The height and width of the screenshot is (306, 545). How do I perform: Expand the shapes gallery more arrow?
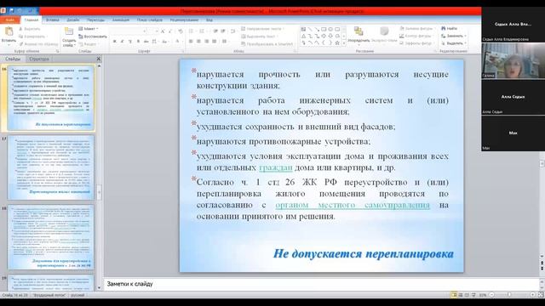344,43
